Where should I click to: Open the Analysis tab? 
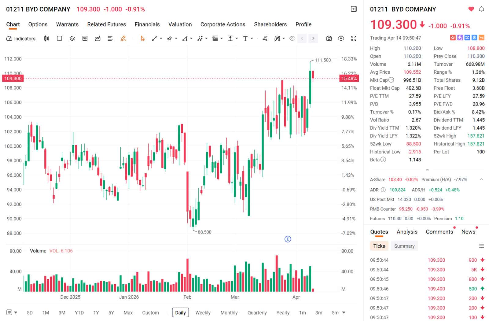(407, 232)
